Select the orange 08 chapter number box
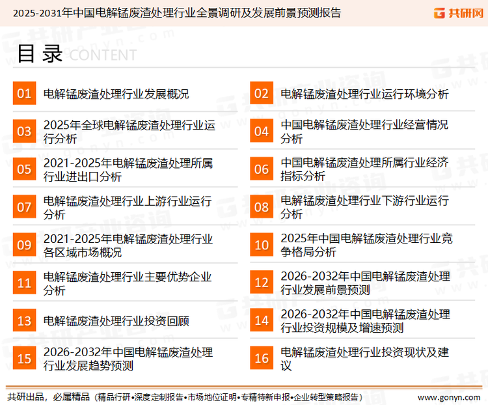488x405 pixels. coord(262,206)
